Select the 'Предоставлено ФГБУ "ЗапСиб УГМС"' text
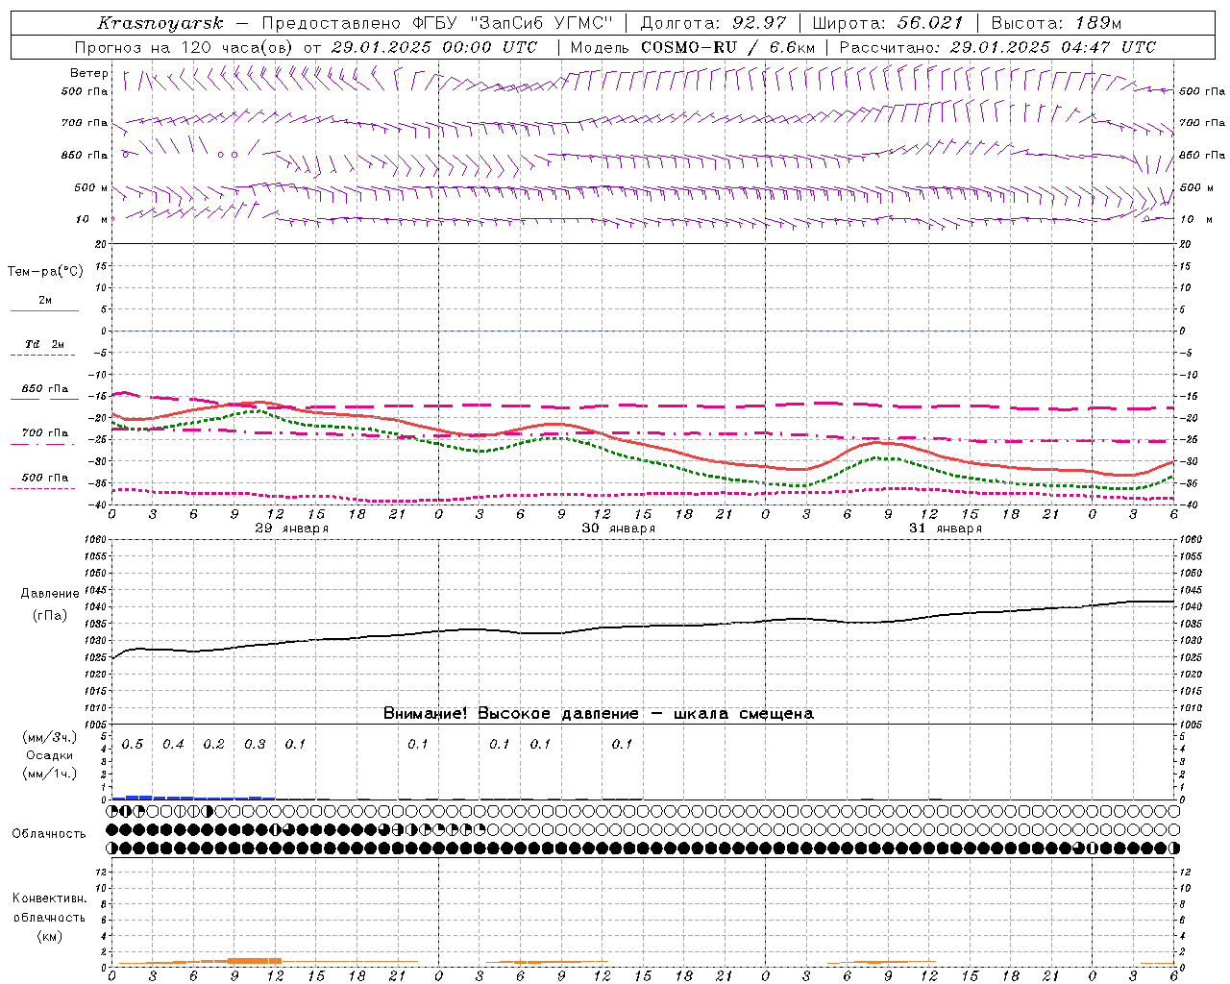Image resolution: width=1230 pixels, height=984 pixels. [438, 23]
